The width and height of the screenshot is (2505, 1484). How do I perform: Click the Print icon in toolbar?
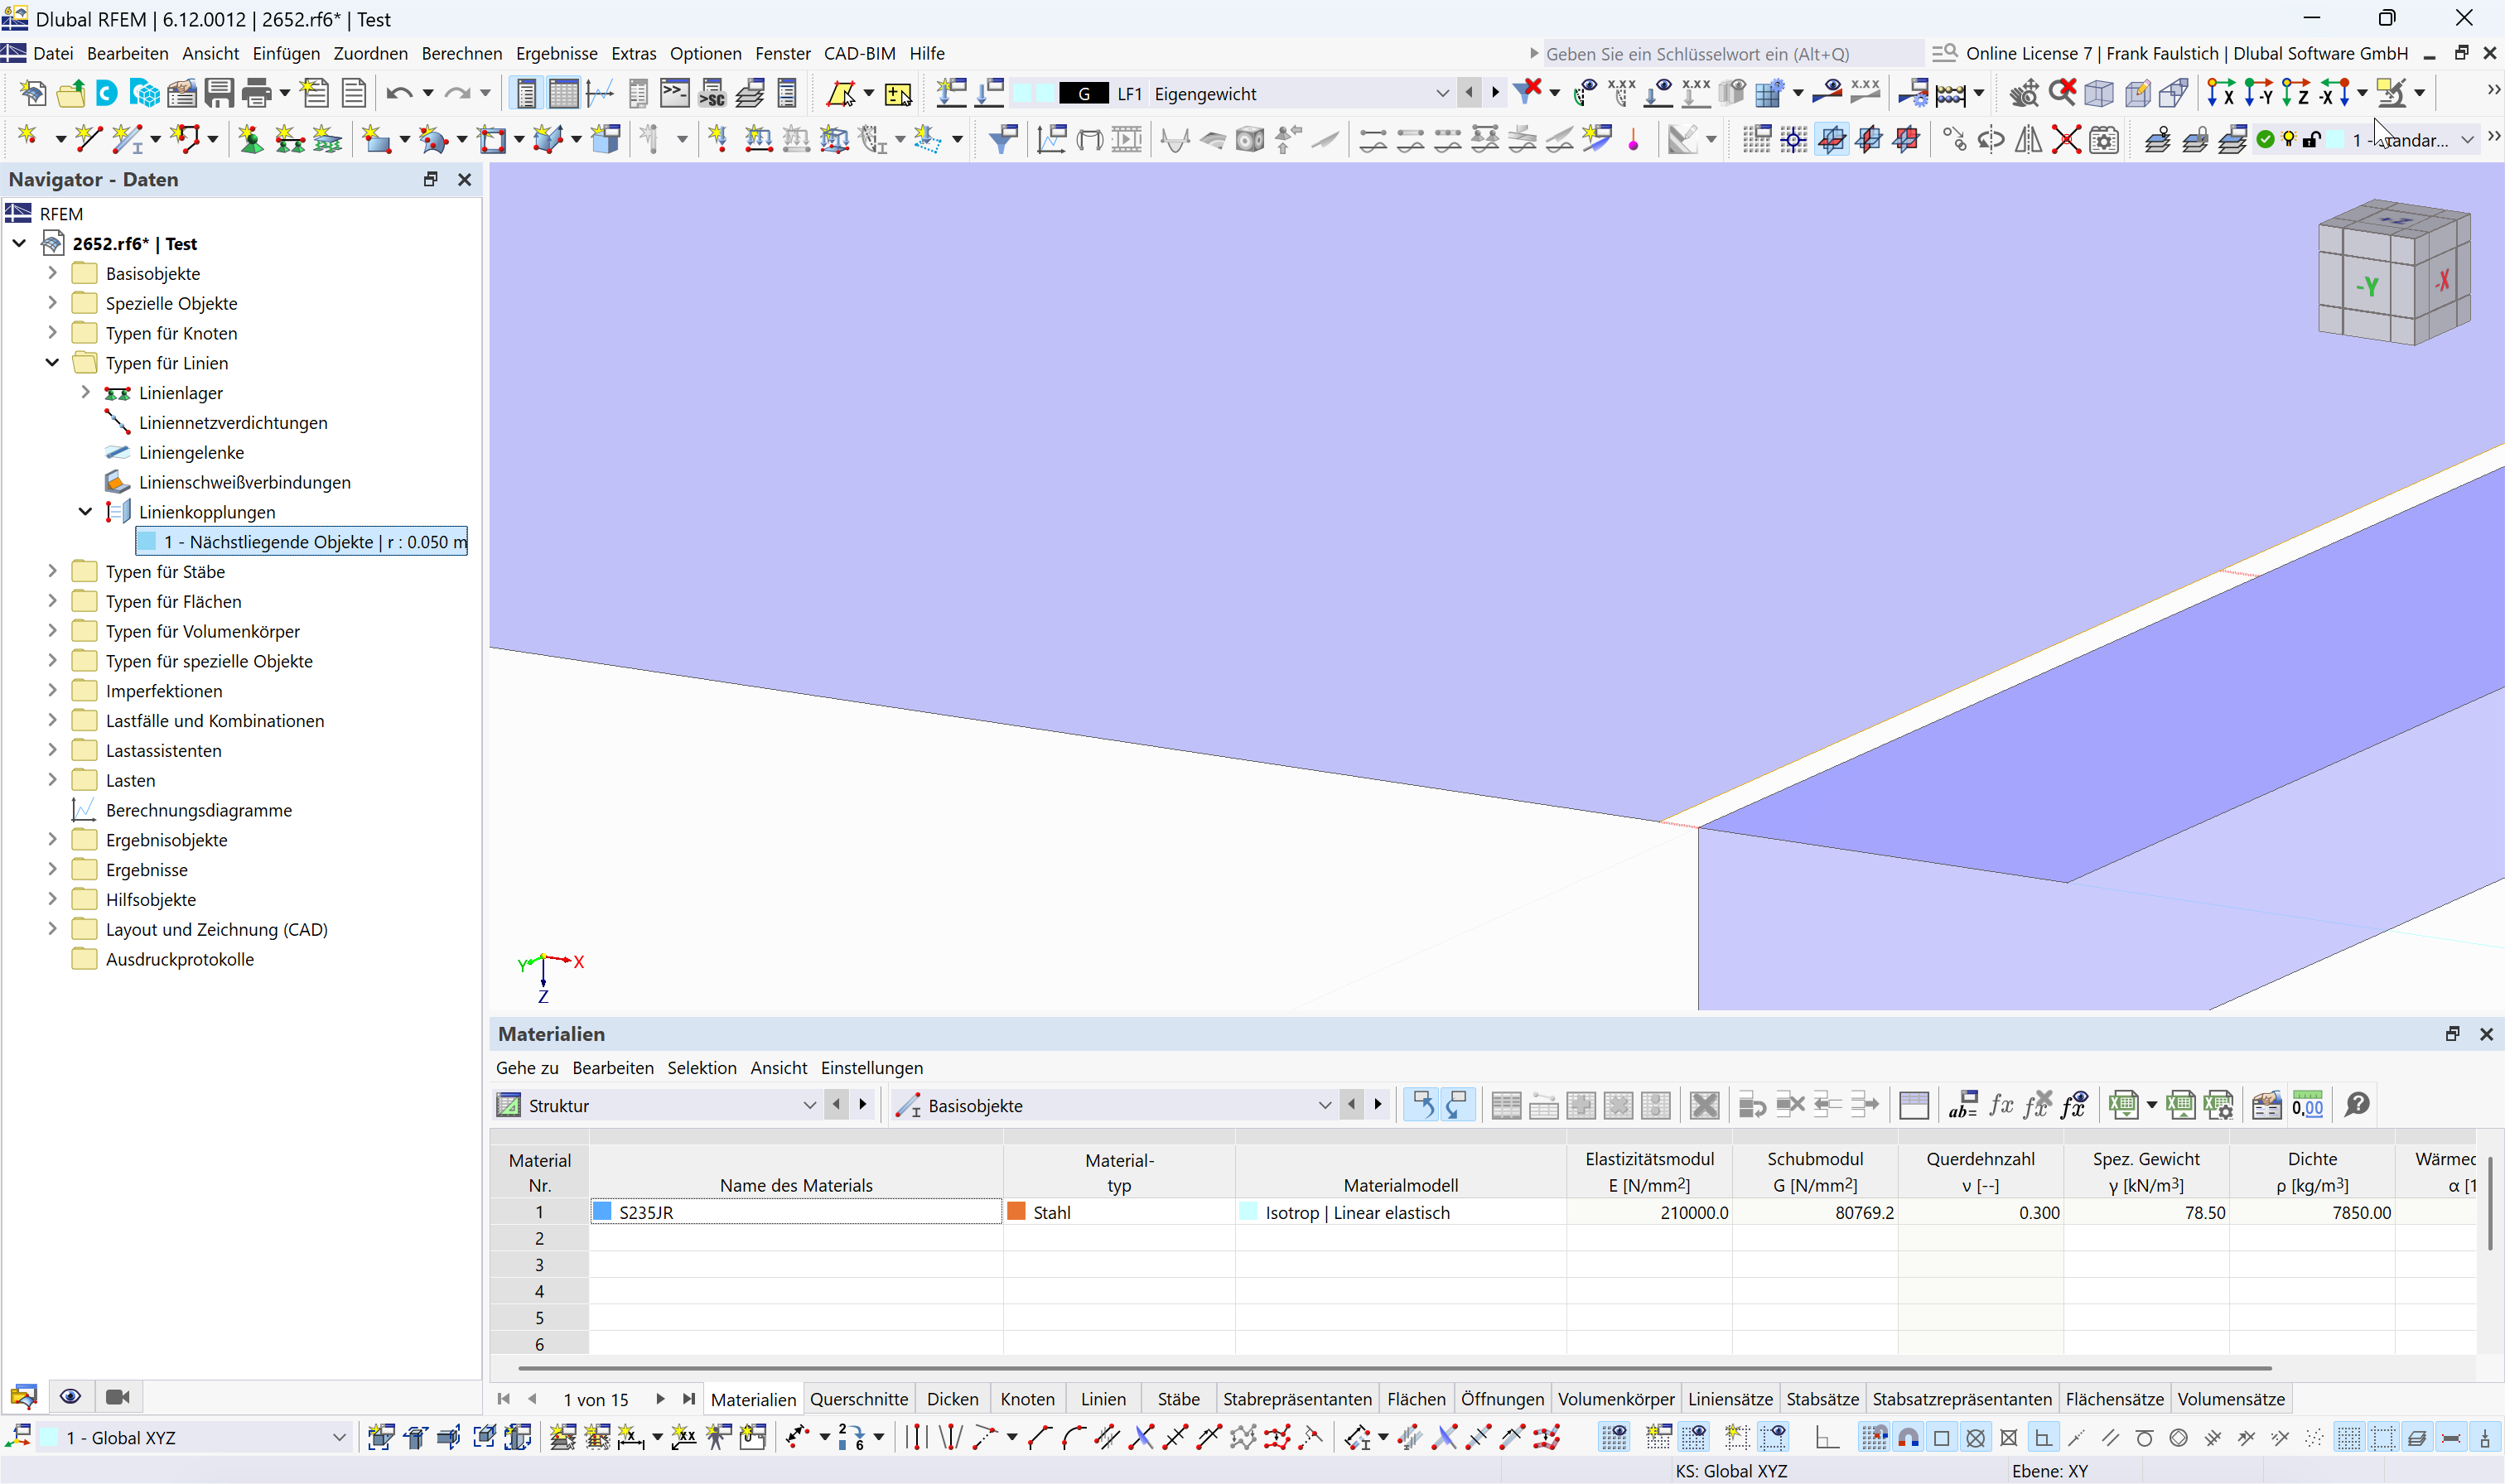pyautogui.click(x=256, y=94)
